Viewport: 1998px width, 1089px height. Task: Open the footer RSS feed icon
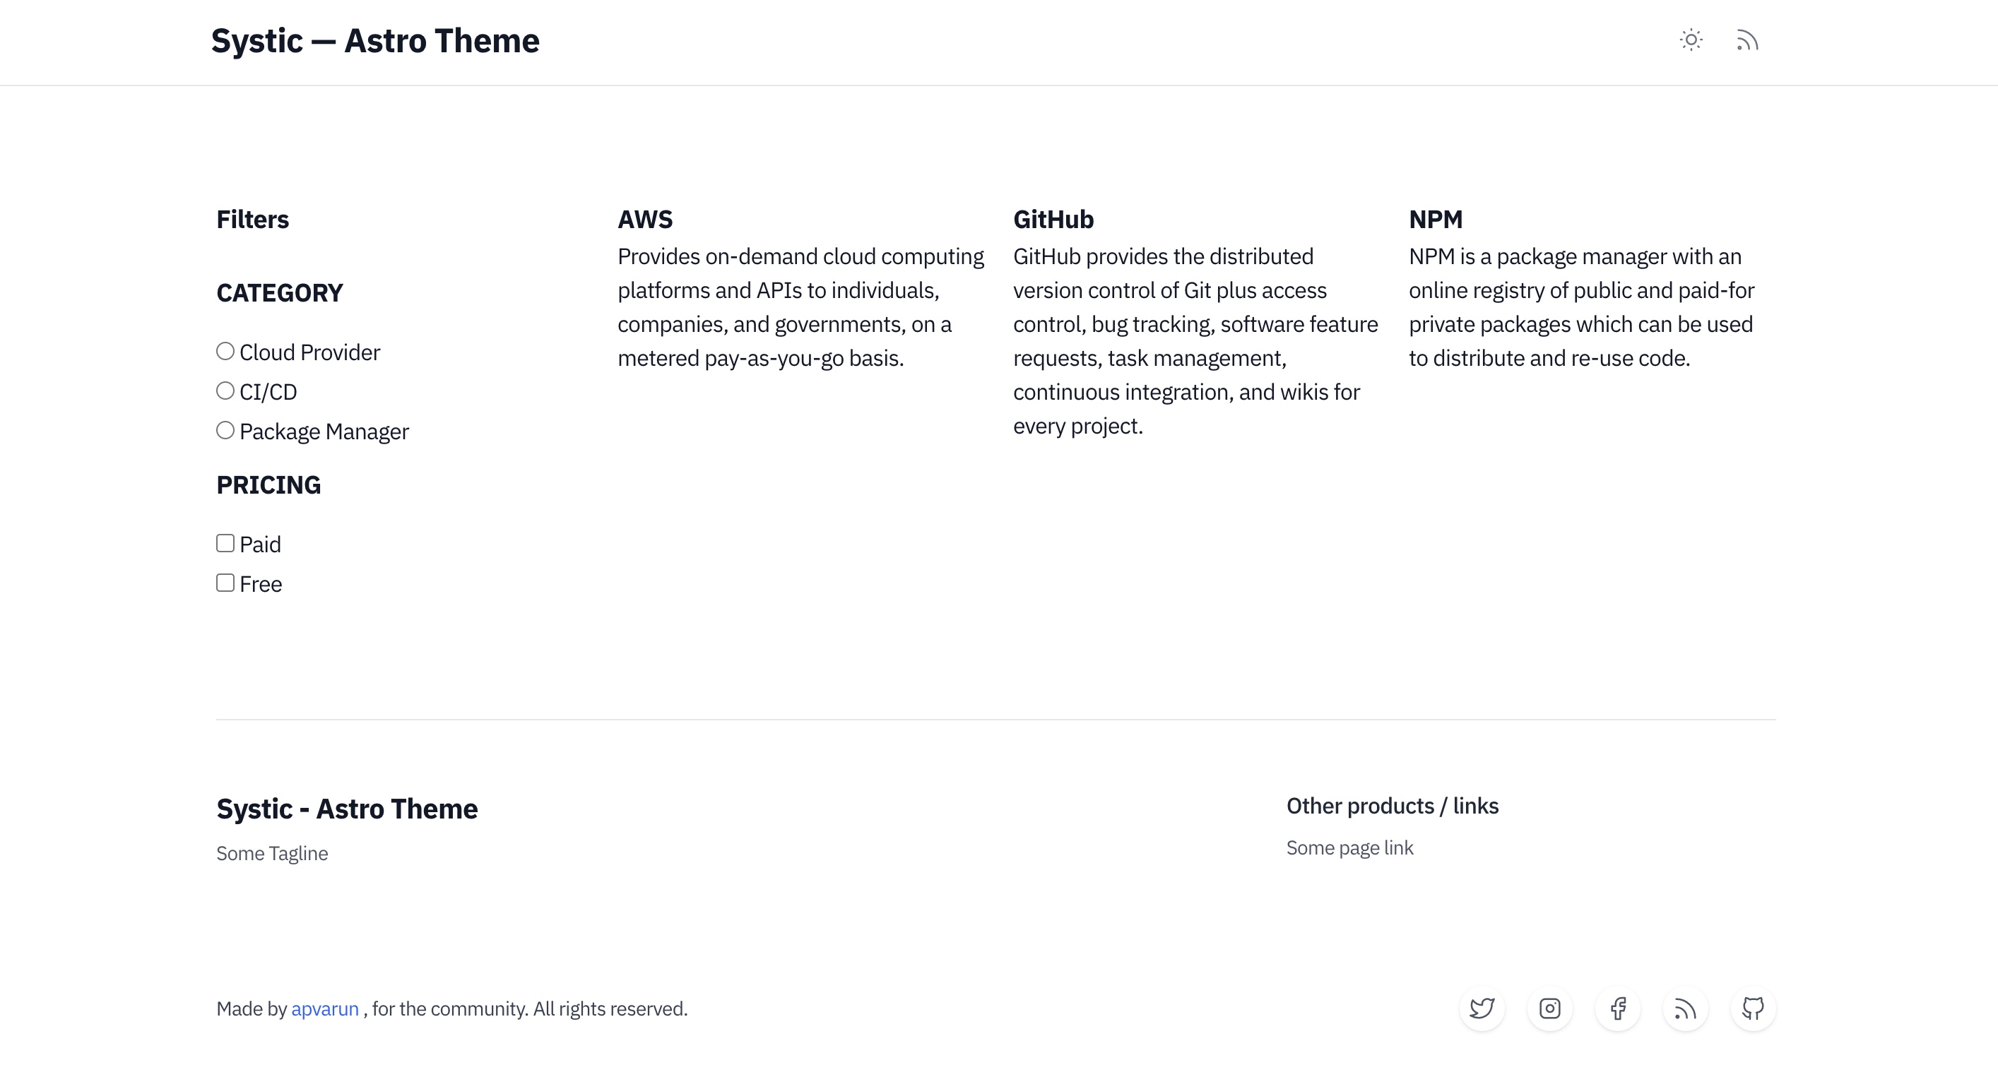tap(1686, 1008)
